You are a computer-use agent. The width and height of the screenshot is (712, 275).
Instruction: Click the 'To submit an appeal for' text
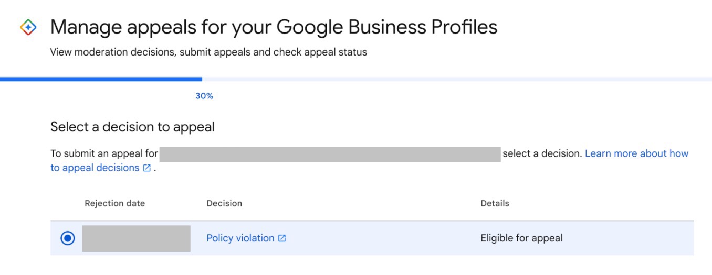point(104,153)
